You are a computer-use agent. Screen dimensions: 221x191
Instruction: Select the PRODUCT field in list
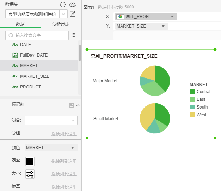(x=30, y=87)
